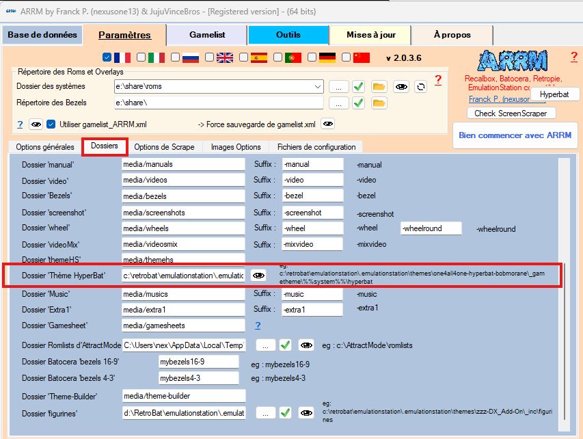Click the eye icon beside Thème HyperBat path
The width and height of the screenshot is (583, 439).
pyautogui.click(x=258, y=275)
